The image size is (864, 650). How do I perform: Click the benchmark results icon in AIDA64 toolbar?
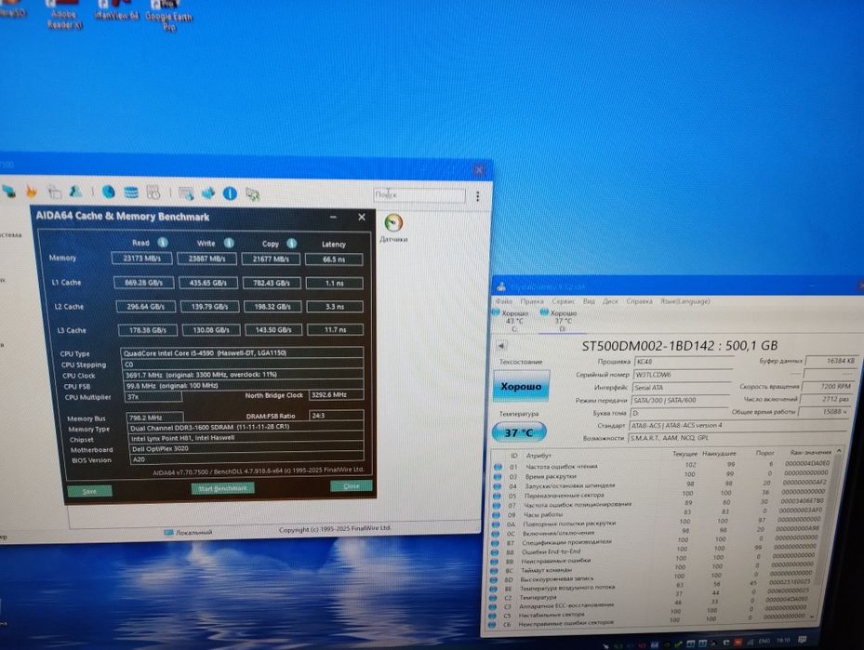pyautogui.click(x=153, y=192)
